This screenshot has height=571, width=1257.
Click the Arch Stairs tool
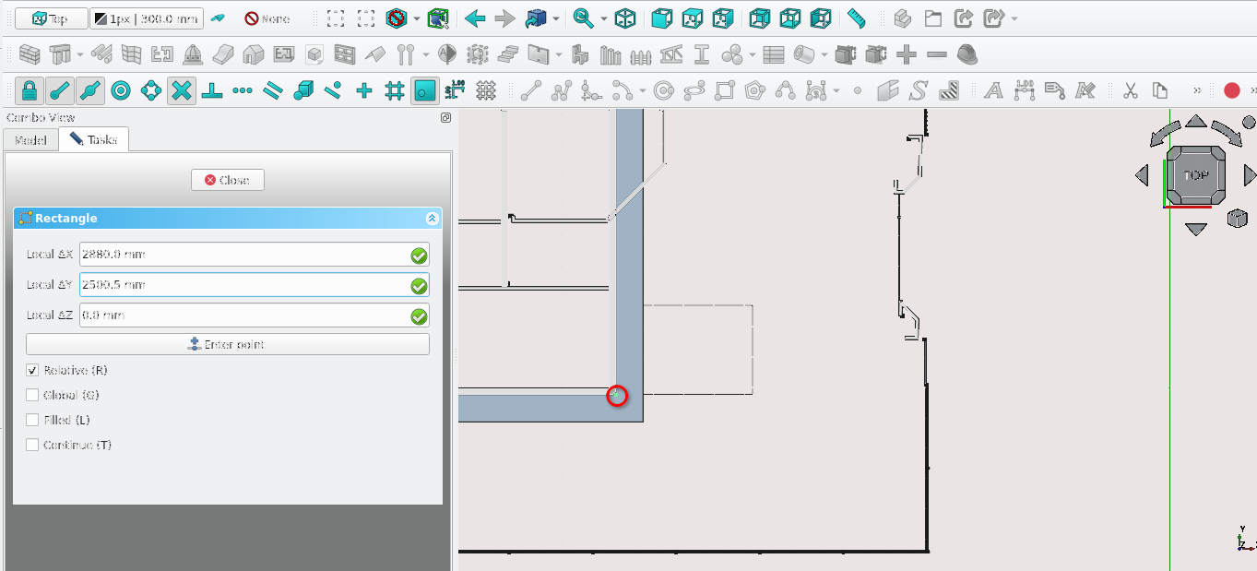click(x=507, y=54)
